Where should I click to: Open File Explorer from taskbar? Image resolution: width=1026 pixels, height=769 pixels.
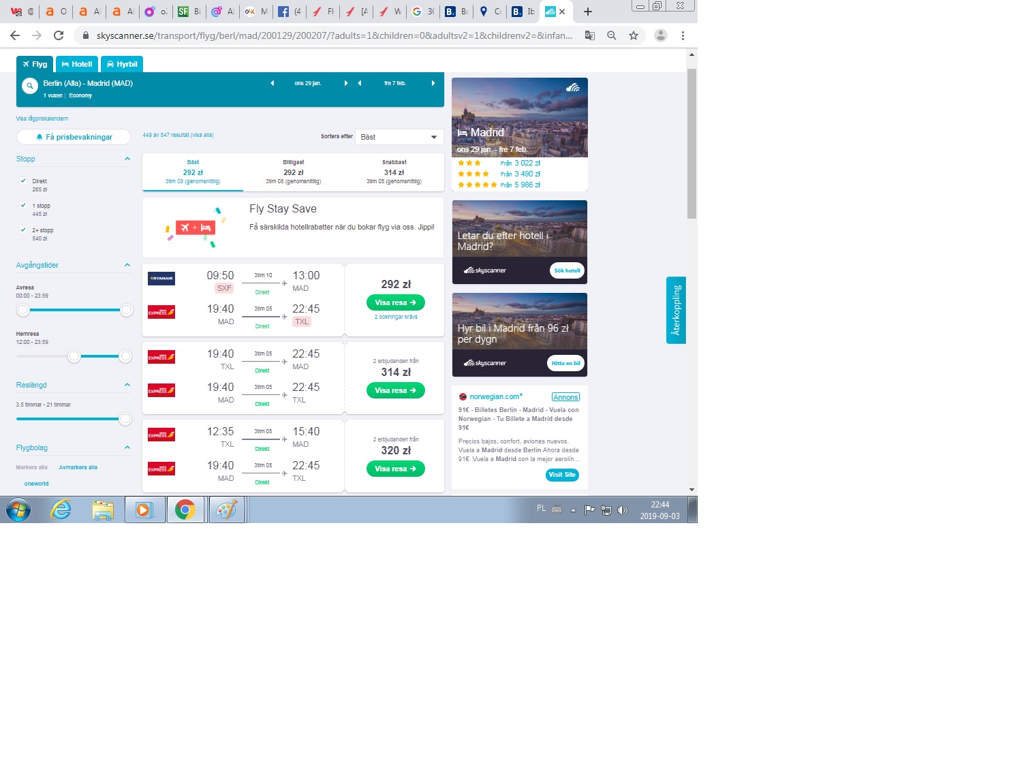103,509
